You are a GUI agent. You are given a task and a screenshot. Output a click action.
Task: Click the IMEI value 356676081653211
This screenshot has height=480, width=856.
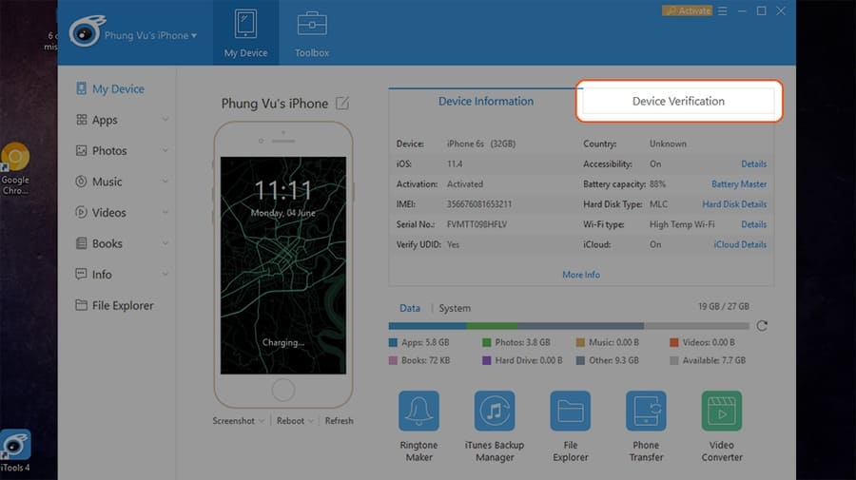479,204
